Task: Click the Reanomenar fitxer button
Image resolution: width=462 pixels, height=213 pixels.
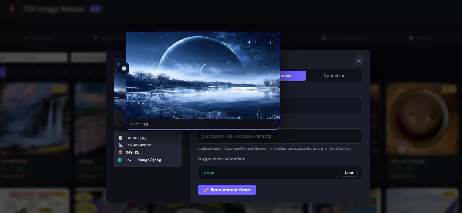Action: (227, 190)
